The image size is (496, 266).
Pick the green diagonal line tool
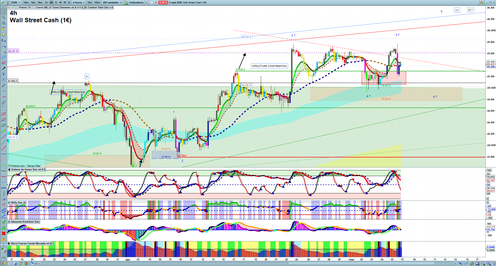pyautogui.click(x=4, y=142)
